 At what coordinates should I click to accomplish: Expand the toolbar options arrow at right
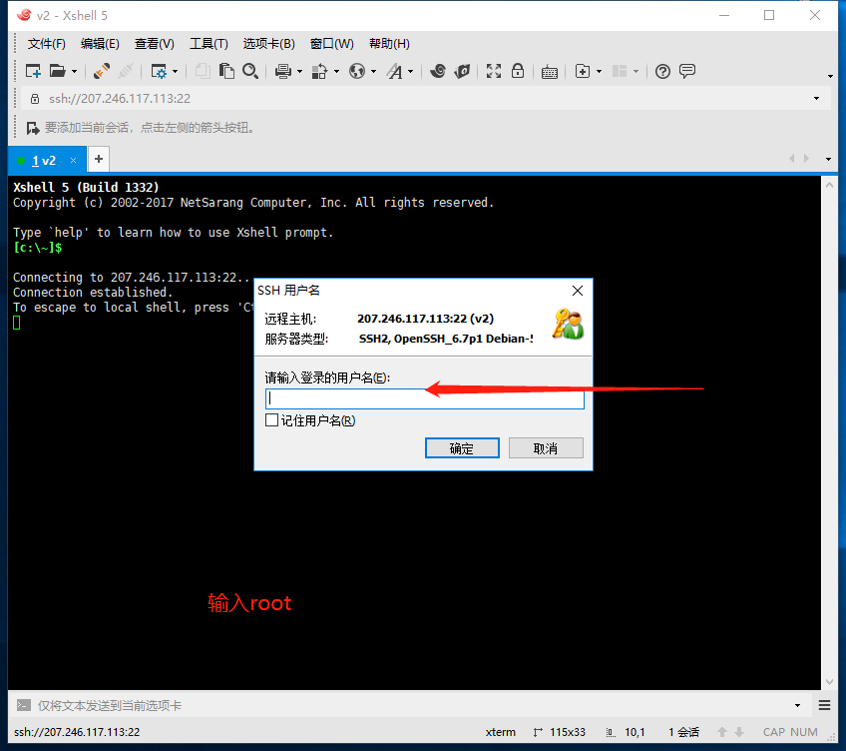pos(830,76)
